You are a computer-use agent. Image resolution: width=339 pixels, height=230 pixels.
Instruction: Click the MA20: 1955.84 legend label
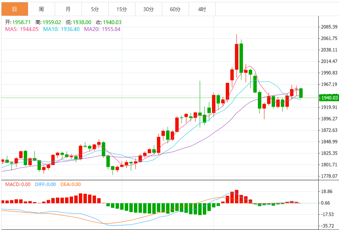(102, 29)
